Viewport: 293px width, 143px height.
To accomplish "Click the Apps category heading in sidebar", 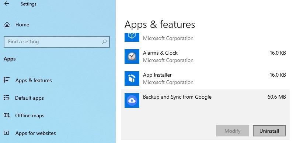I will [x=10, y=59].
